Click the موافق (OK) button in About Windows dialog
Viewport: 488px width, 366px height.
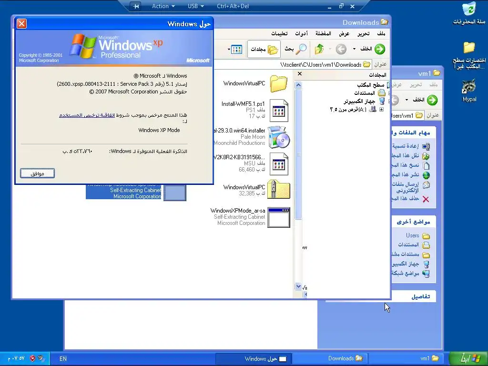tap(37, 173)
